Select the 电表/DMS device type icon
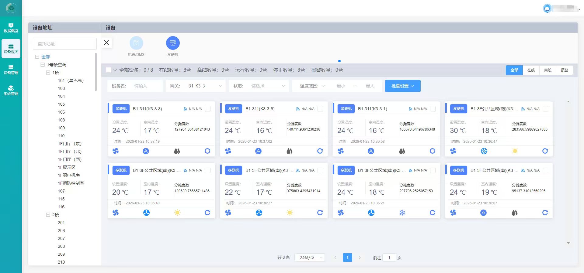Screen dimensions: 584x273 pos(136,43)
